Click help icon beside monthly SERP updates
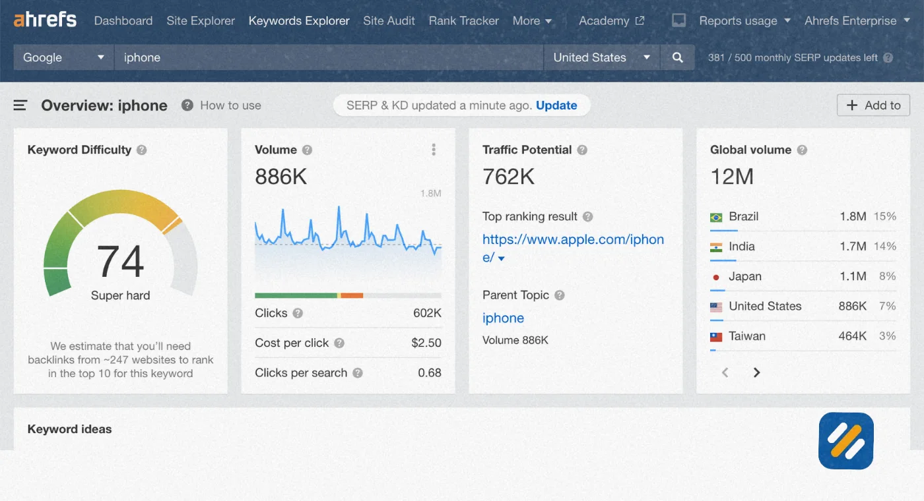Screen dimensions: 924x501 888,57
